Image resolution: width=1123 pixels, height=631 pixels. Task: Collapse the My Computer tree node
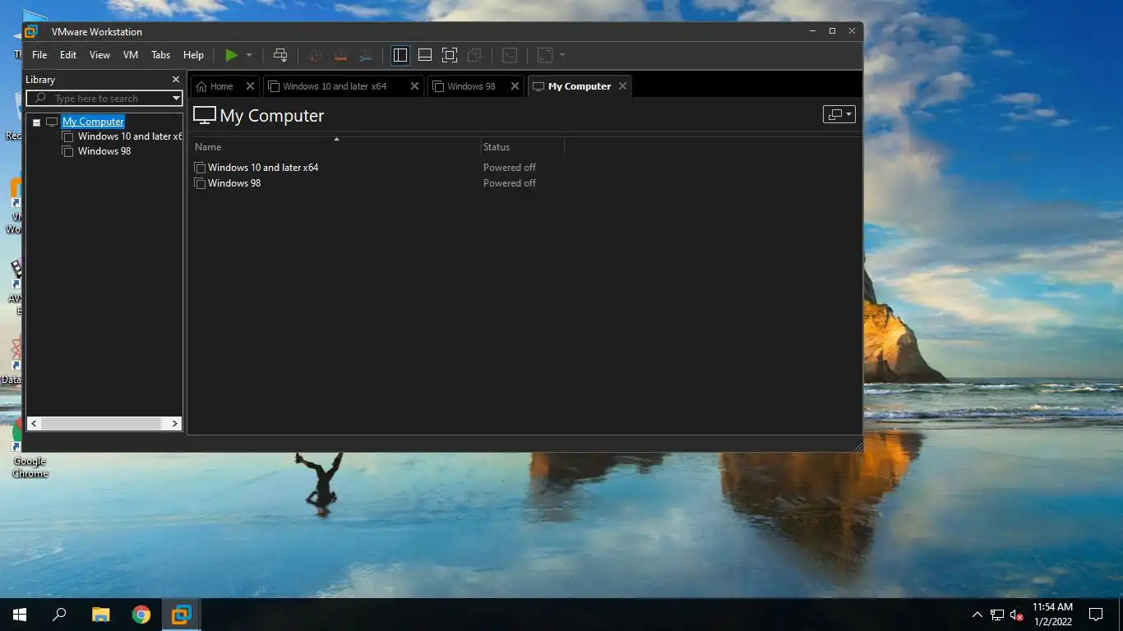coord(36,122)
